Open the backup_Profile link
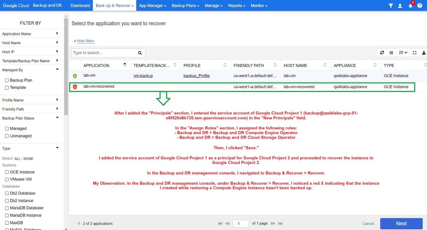Image resolution: width=427 pixels, height=230 pixels. point(196,76)
